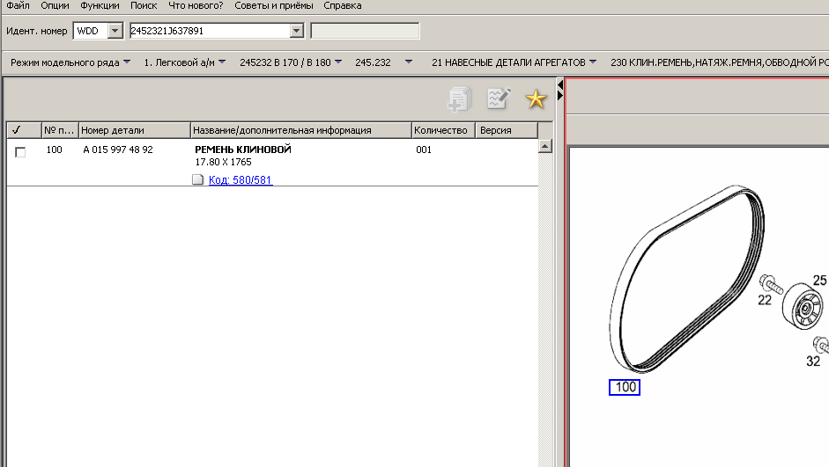Expand the 21 НАВЕСНЫЕ ДЕТАЛИ АГРЕГАТОВ dropdown

coord(592,62)
